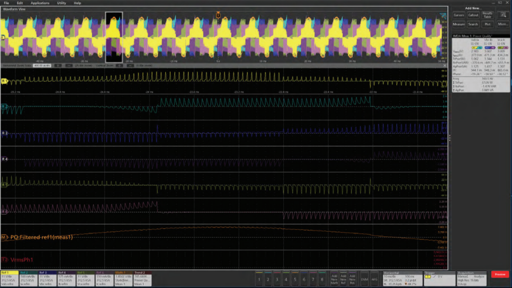Select the M1 PQ:Filtered math handle
Viewport: 512px width, 288px height.
coord(4,237)
